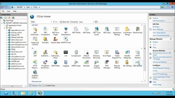The height and width of the screenshot is (98, 175).
Task: Click Advanced Settings link
Action: coord(160,62)
